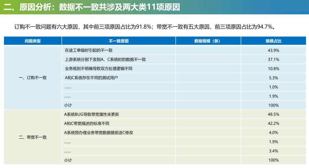Click the 48.5% value

tap(273, 114)
